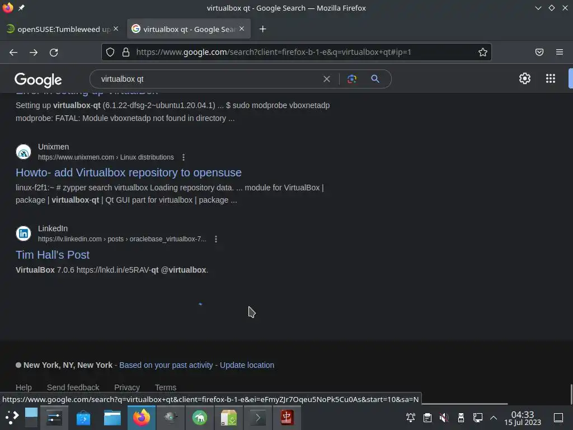573x430 pixels.
Task: Bookmark this page with the star icon
Action: click(x=483, y=52)
